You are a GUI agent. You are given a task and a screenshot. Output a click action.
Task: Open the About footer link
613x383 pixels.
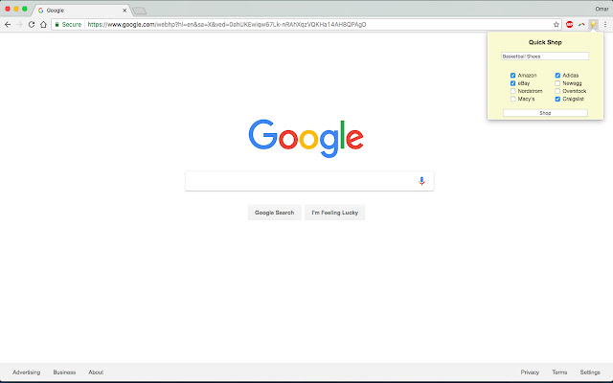(x=96, y=372)
